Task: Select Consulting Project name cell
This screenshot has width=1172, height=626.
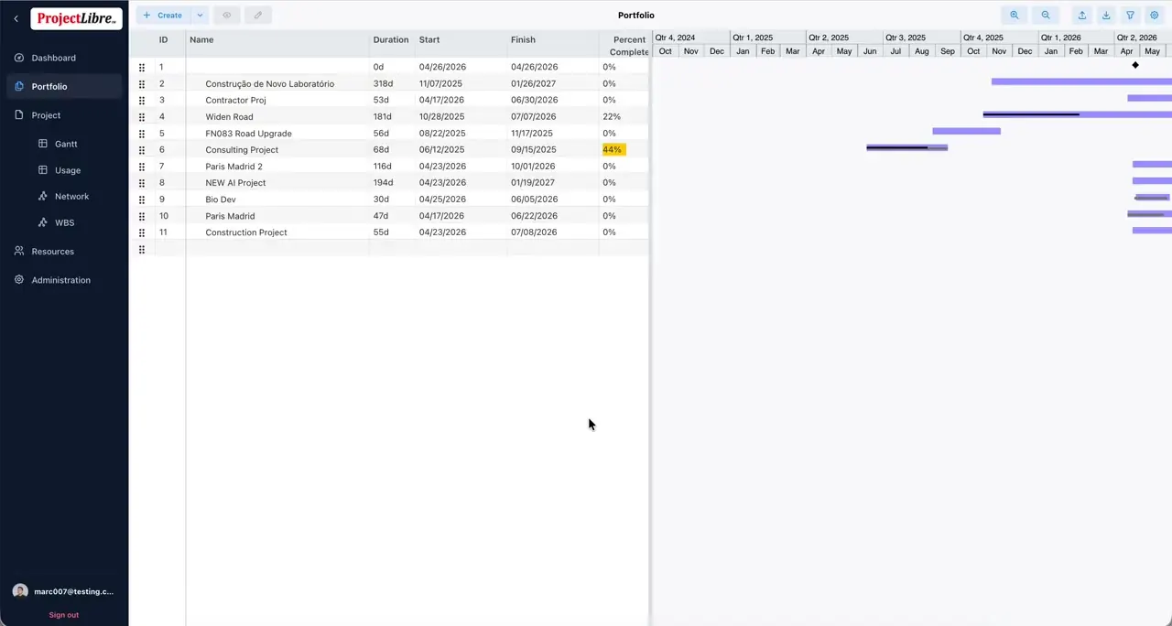Action: 277,150
